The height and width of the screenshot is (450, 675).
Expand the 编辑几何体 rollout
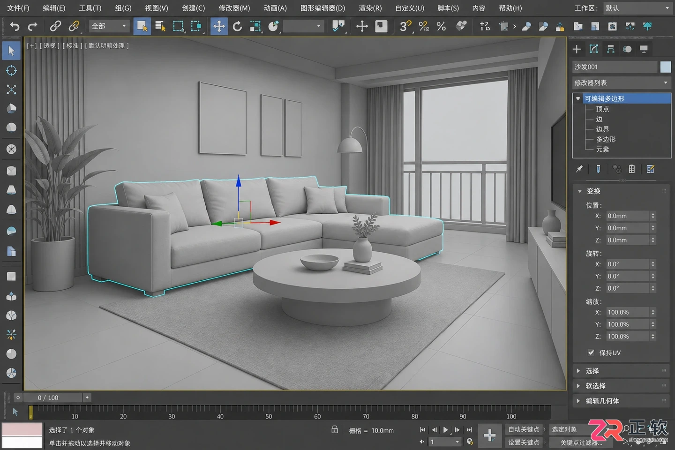click(x=622, y=401)
